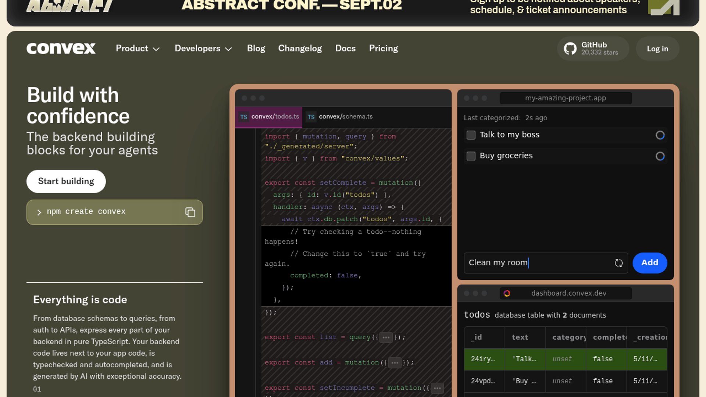Click the dashboard.convex.dev address bar
706x397 pixels.
[566, 293]
